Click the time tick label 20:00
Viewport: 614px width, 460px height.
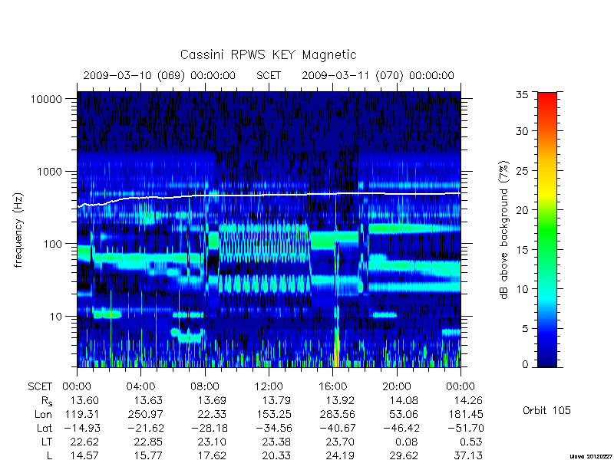pyautogui.click(x=397, y=386)
